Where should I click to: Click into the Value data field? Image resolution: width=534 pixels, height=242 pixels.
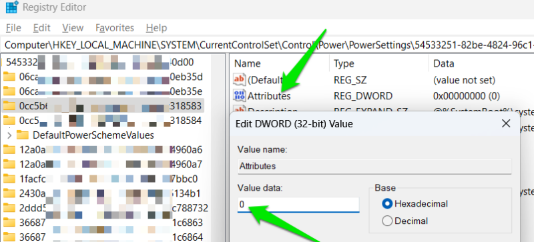(x=298, y=205)
